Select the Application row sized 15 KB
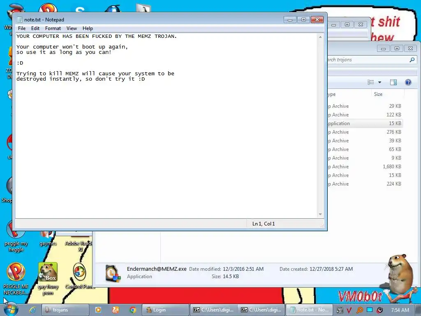 365,123
